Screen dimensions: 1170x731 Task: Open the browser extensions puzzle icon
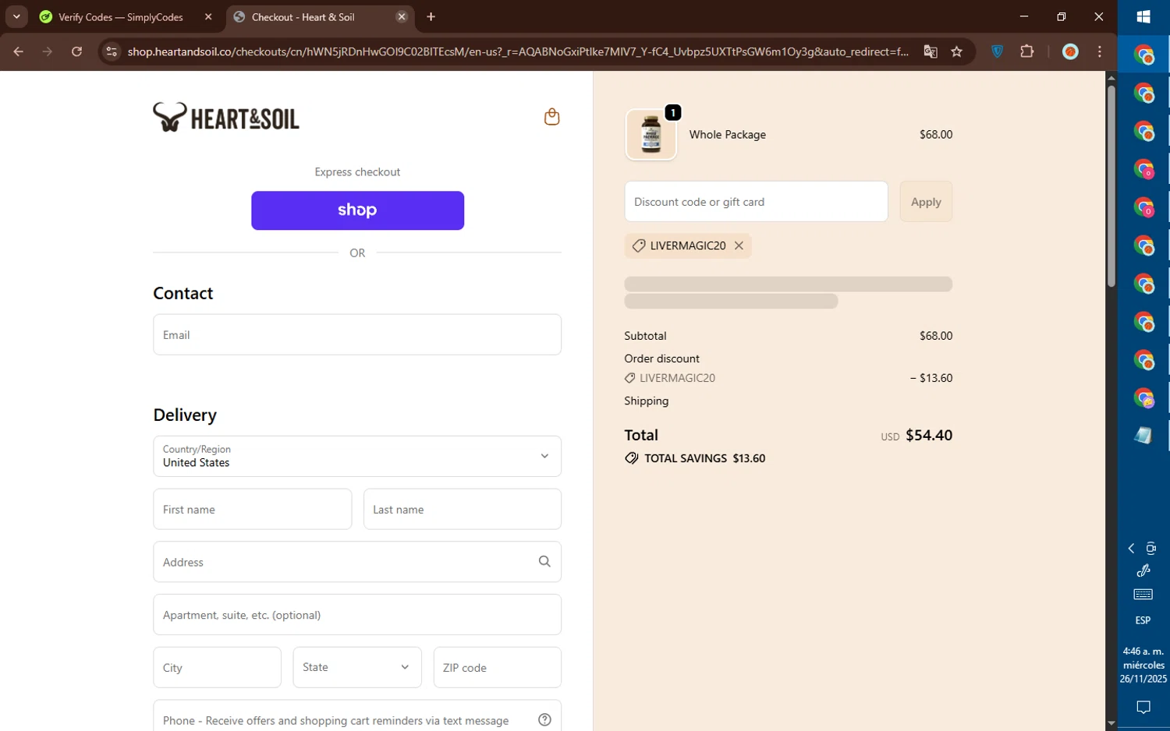pos(1027,51)
